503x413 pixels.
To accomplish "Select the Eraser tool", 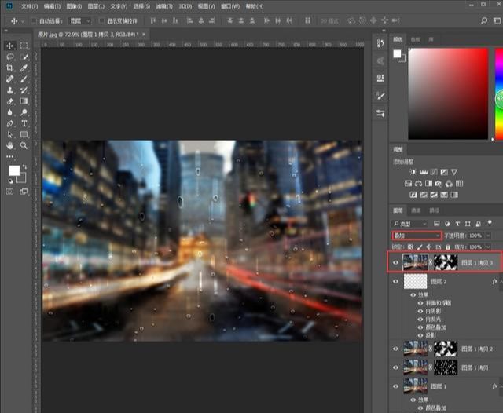I will point(9,101).
